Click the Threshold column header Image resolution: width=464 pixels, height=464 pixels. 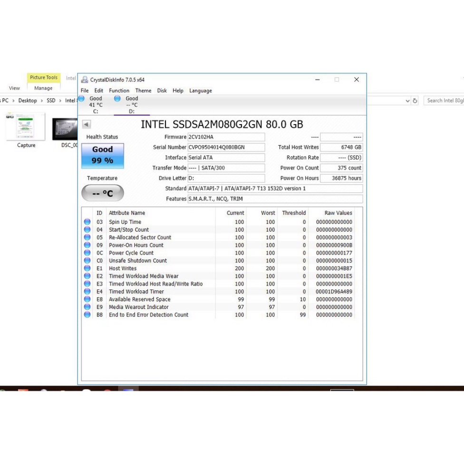pos(294,213)
